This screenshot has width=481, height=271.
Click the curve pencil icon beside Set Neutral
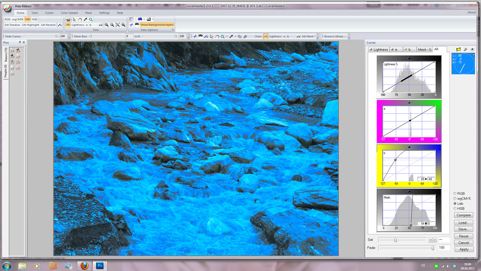coord(60,25)
